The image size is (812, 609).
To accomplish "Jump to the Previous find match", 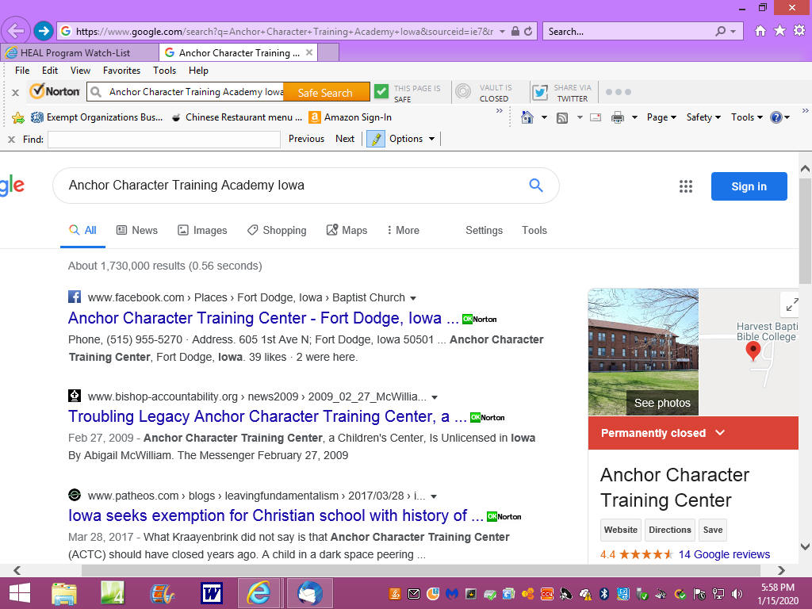I will click(x=306, y=139).
